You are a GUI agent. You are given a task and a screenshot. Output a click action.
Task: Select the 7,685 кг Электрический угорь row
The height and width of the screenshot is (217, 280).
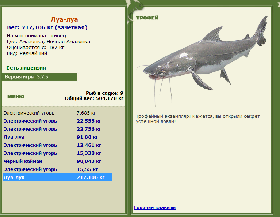(x=57, y=113)
